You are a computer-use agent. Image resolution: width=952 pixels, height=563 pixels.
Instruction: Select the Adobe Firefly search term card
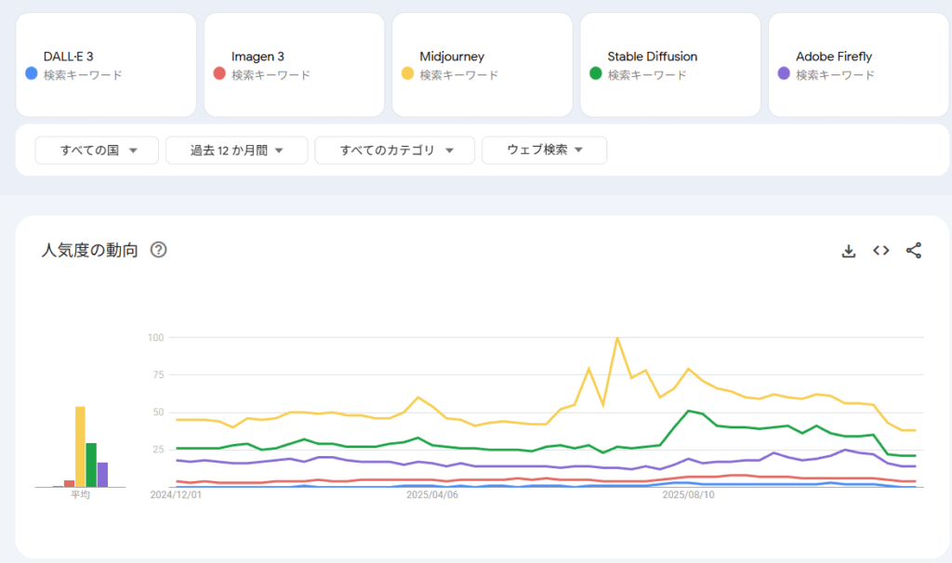click(859, 65)
